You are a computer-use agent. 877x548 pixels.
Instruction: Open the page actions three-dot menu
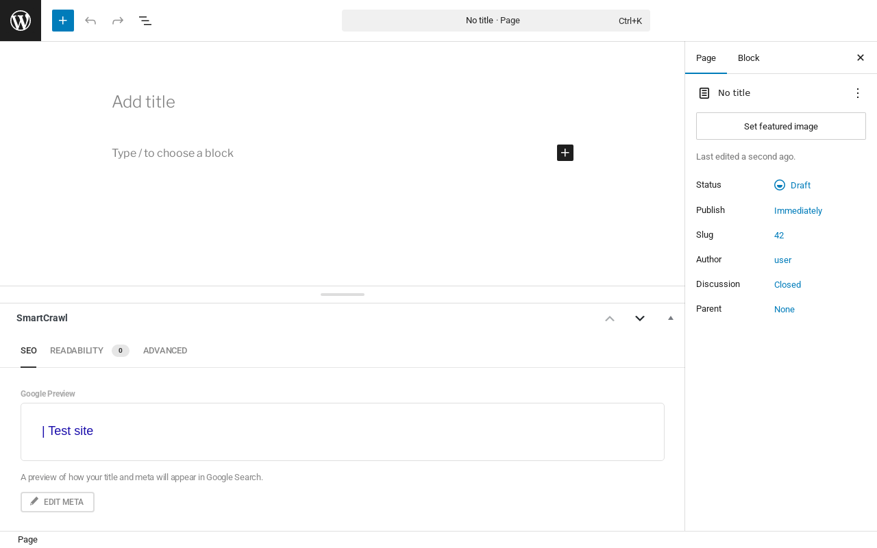tap(858, 93)
